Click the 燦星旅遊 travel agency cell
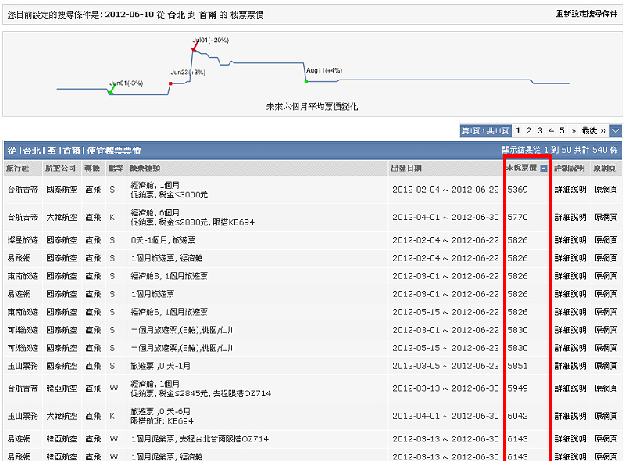Viewport: 625px width, 461px height. click(x=23, y=240)
